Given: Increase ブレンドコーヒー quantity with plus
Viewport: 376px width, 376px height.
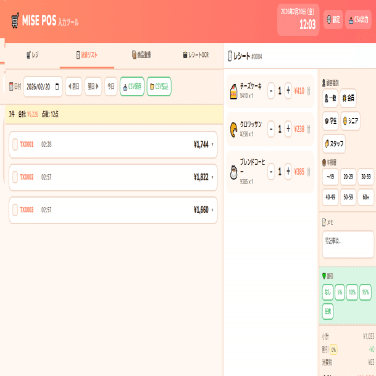Looking at the screenshot, I should 288,172.
